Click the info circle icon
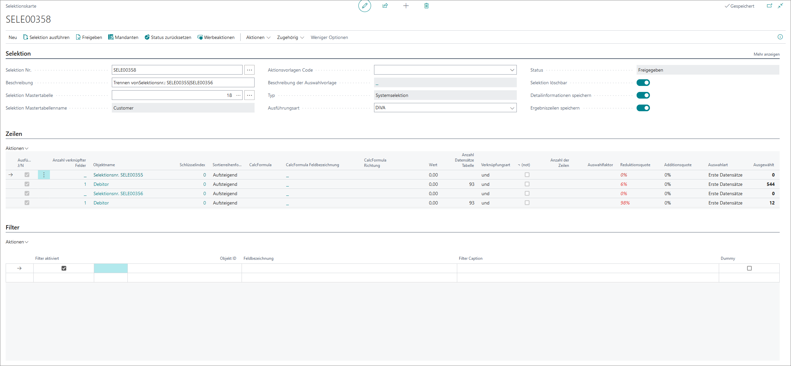791x366 pixels. 780,37
